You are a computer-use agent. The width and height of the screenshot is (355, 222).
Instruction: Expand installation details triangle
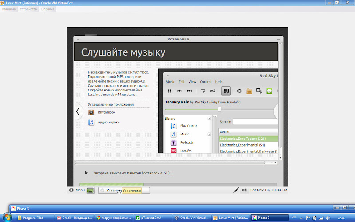[86, 173]
